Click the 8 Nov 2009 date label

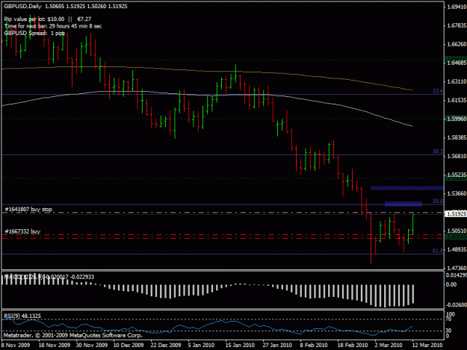coord(15,345)
